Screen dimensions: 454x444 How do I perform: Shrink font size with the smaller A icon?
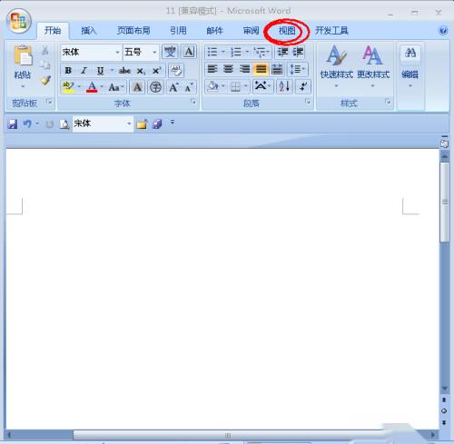point(190,87)
